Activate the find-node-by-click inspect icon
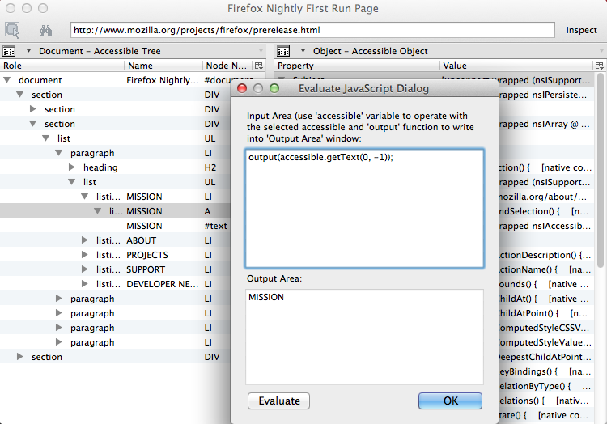Viewport: 607px width, 424px height. point(12,30)
